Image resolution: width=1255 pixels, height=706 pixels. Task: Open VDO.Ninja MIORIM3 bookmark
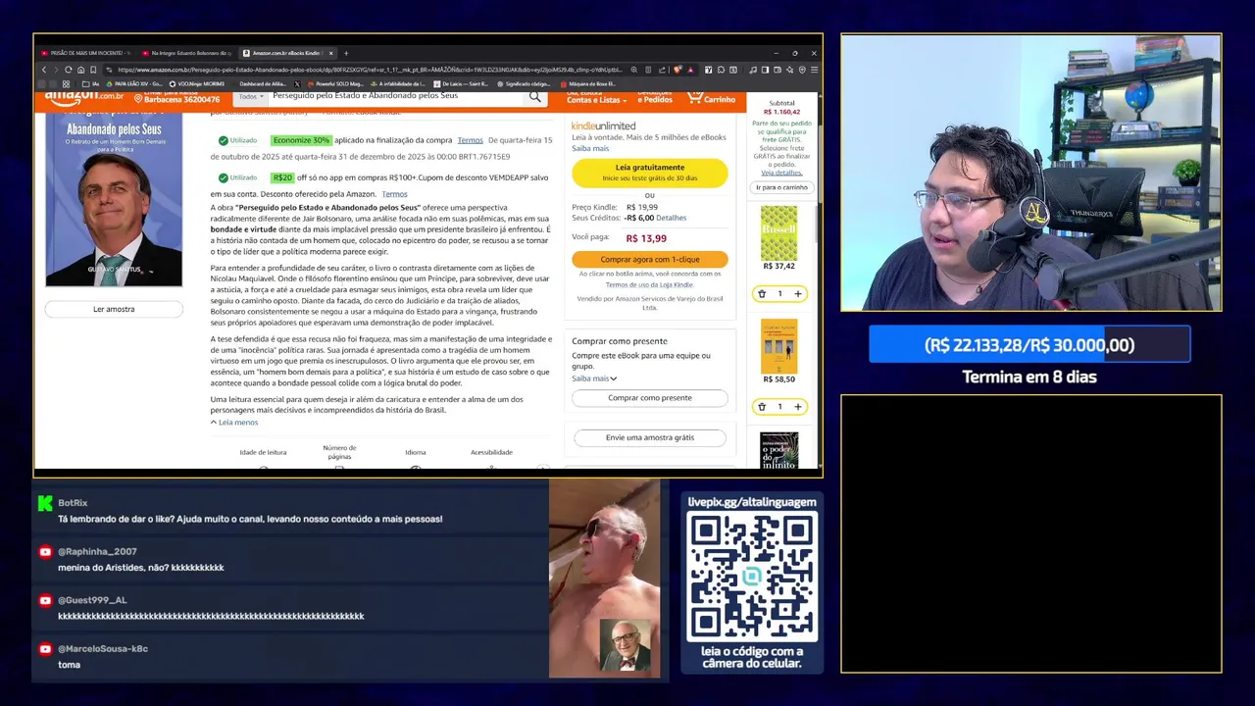pyautogui.click(x=196, y=84)
